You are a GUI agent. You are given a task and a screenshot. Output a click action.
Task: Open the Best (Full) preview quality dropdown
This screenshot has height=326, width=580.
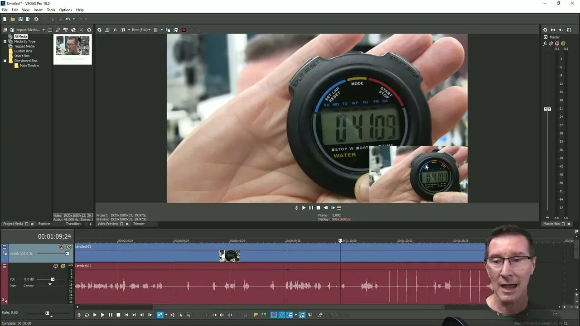(141, 30)
